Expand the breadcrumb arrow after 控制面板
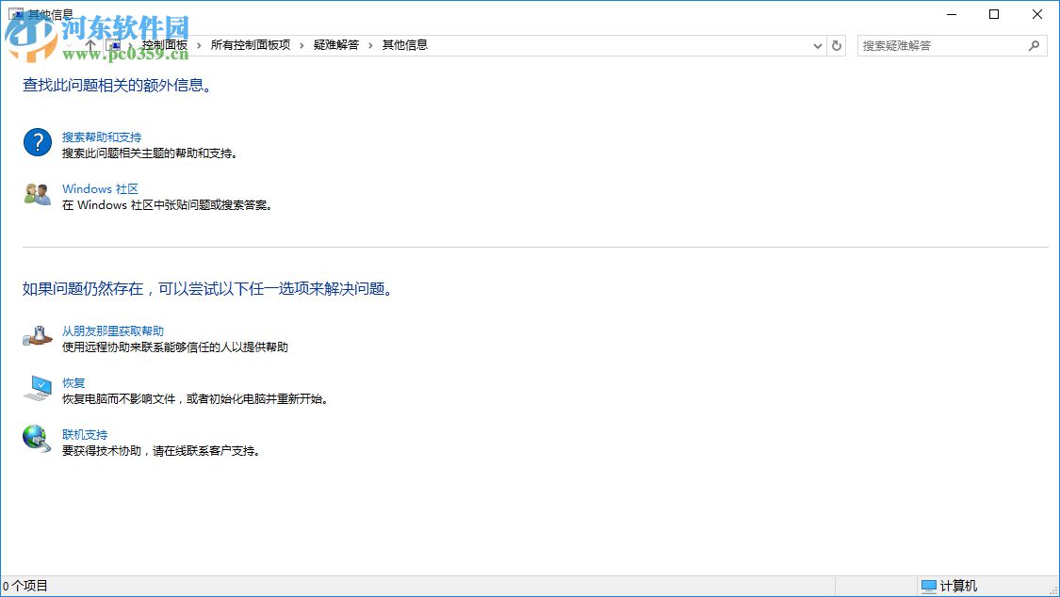The width and height of the screenshot is (1060, 597). [x=198, y=44]
